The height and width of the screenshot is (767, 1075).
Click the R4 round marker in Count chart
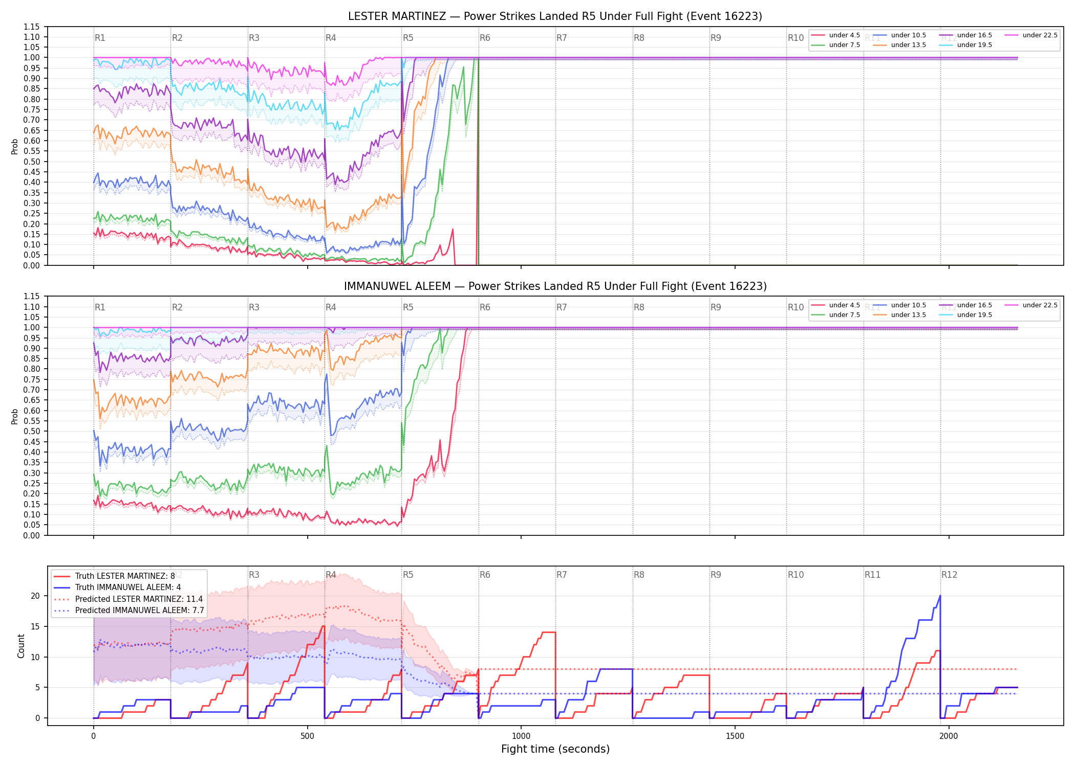point(331,575)
